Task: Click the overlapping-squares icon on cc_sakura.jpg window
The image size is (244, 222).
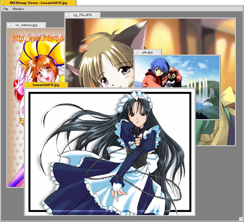Action: point(43,25)
